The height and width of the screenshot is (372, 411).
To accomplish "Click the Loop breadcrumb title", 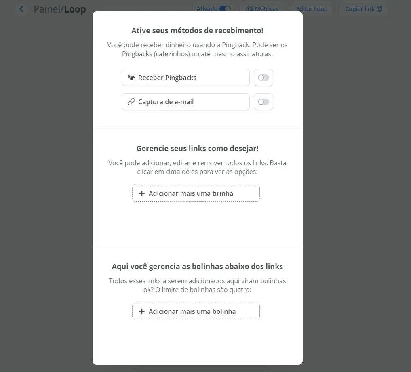I will (75, 9).
